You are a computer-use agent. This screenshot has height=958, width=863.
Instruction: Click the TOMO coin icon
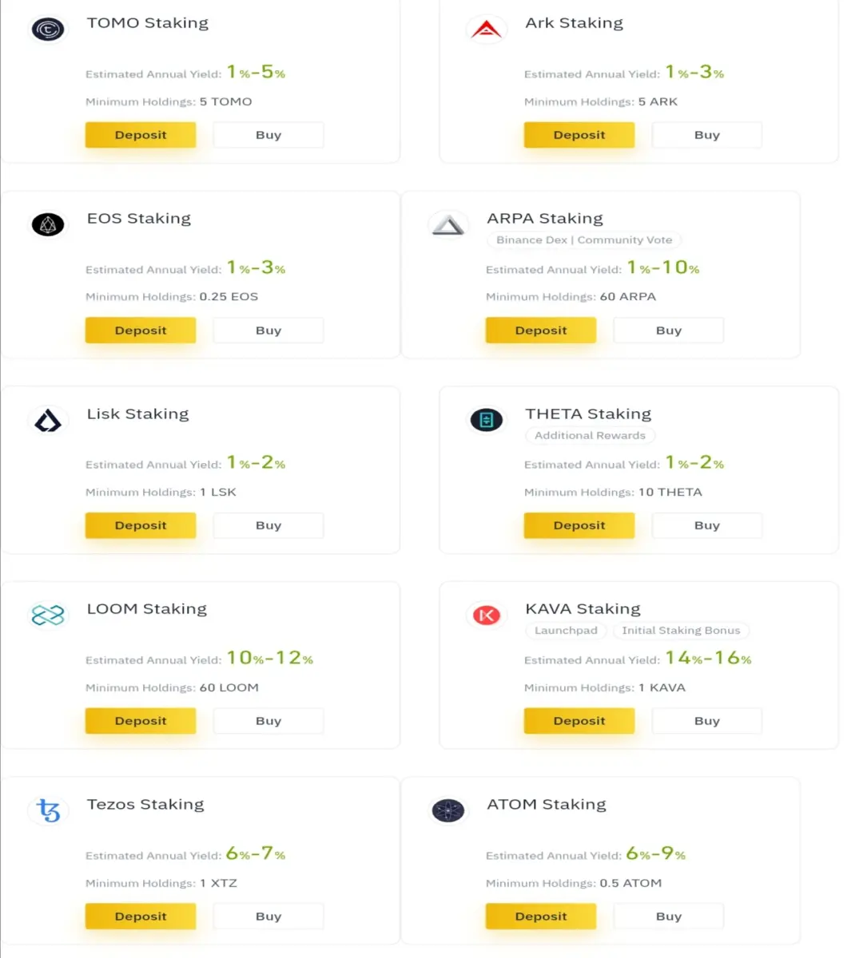click(48, 30)
